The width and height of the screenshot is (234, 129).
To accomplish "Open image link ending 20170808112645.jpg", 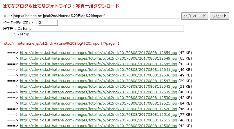I will pos(98,64).
